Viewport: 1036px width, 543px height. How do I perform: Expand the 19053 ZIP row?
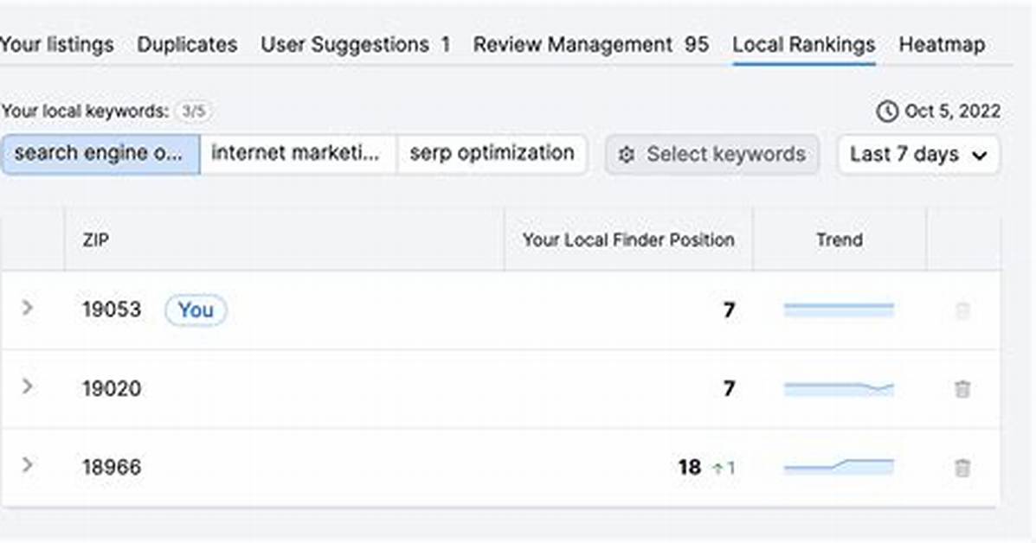click(x=27, y=308)
